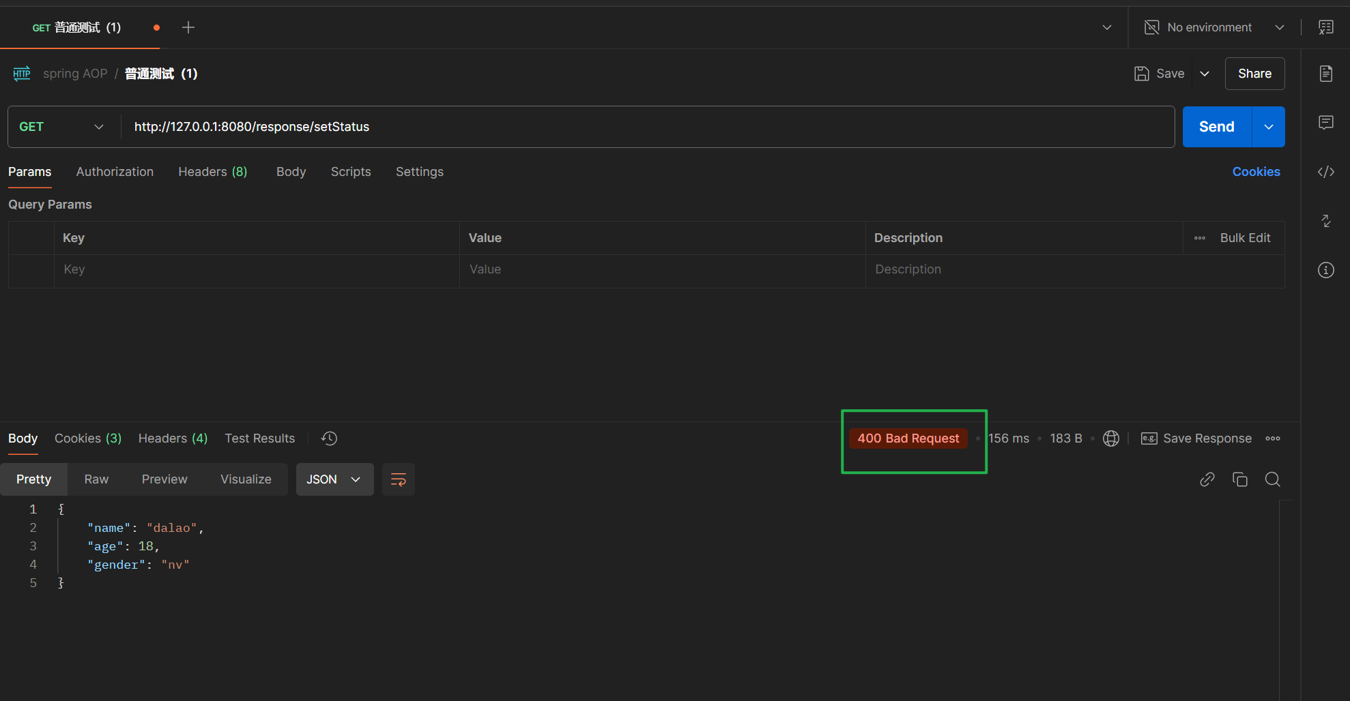Viewport: 1350px width, 701px height.
Task: Select response Body tab
Action: (x=23, y=438)
